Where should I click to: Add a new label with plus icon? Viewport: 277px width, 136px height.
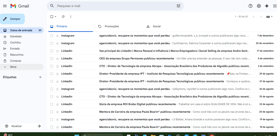pyautogui.click(x=40, y=77)
